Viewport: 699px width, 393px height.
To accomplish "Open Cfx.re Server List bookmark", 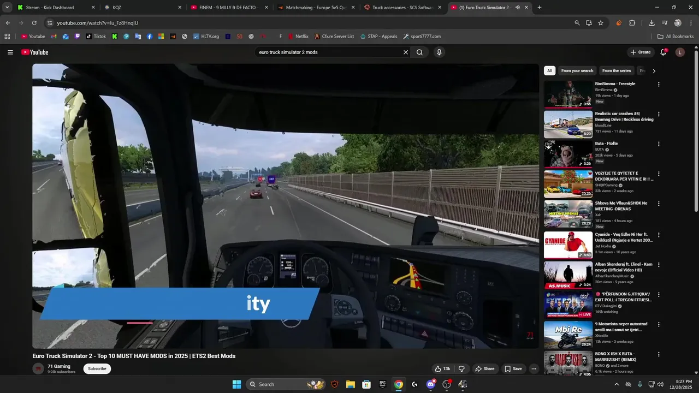I will (x=334, y=37).
